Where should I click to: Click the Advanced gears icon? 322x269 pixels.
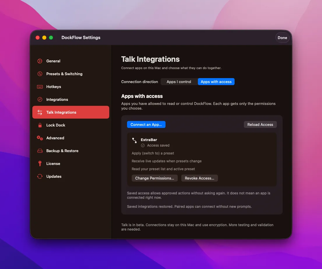[40, 138]
